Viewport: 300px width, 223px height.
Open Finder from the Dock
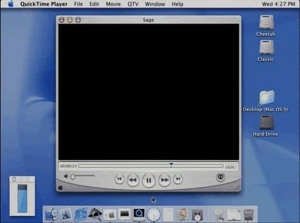50,215
